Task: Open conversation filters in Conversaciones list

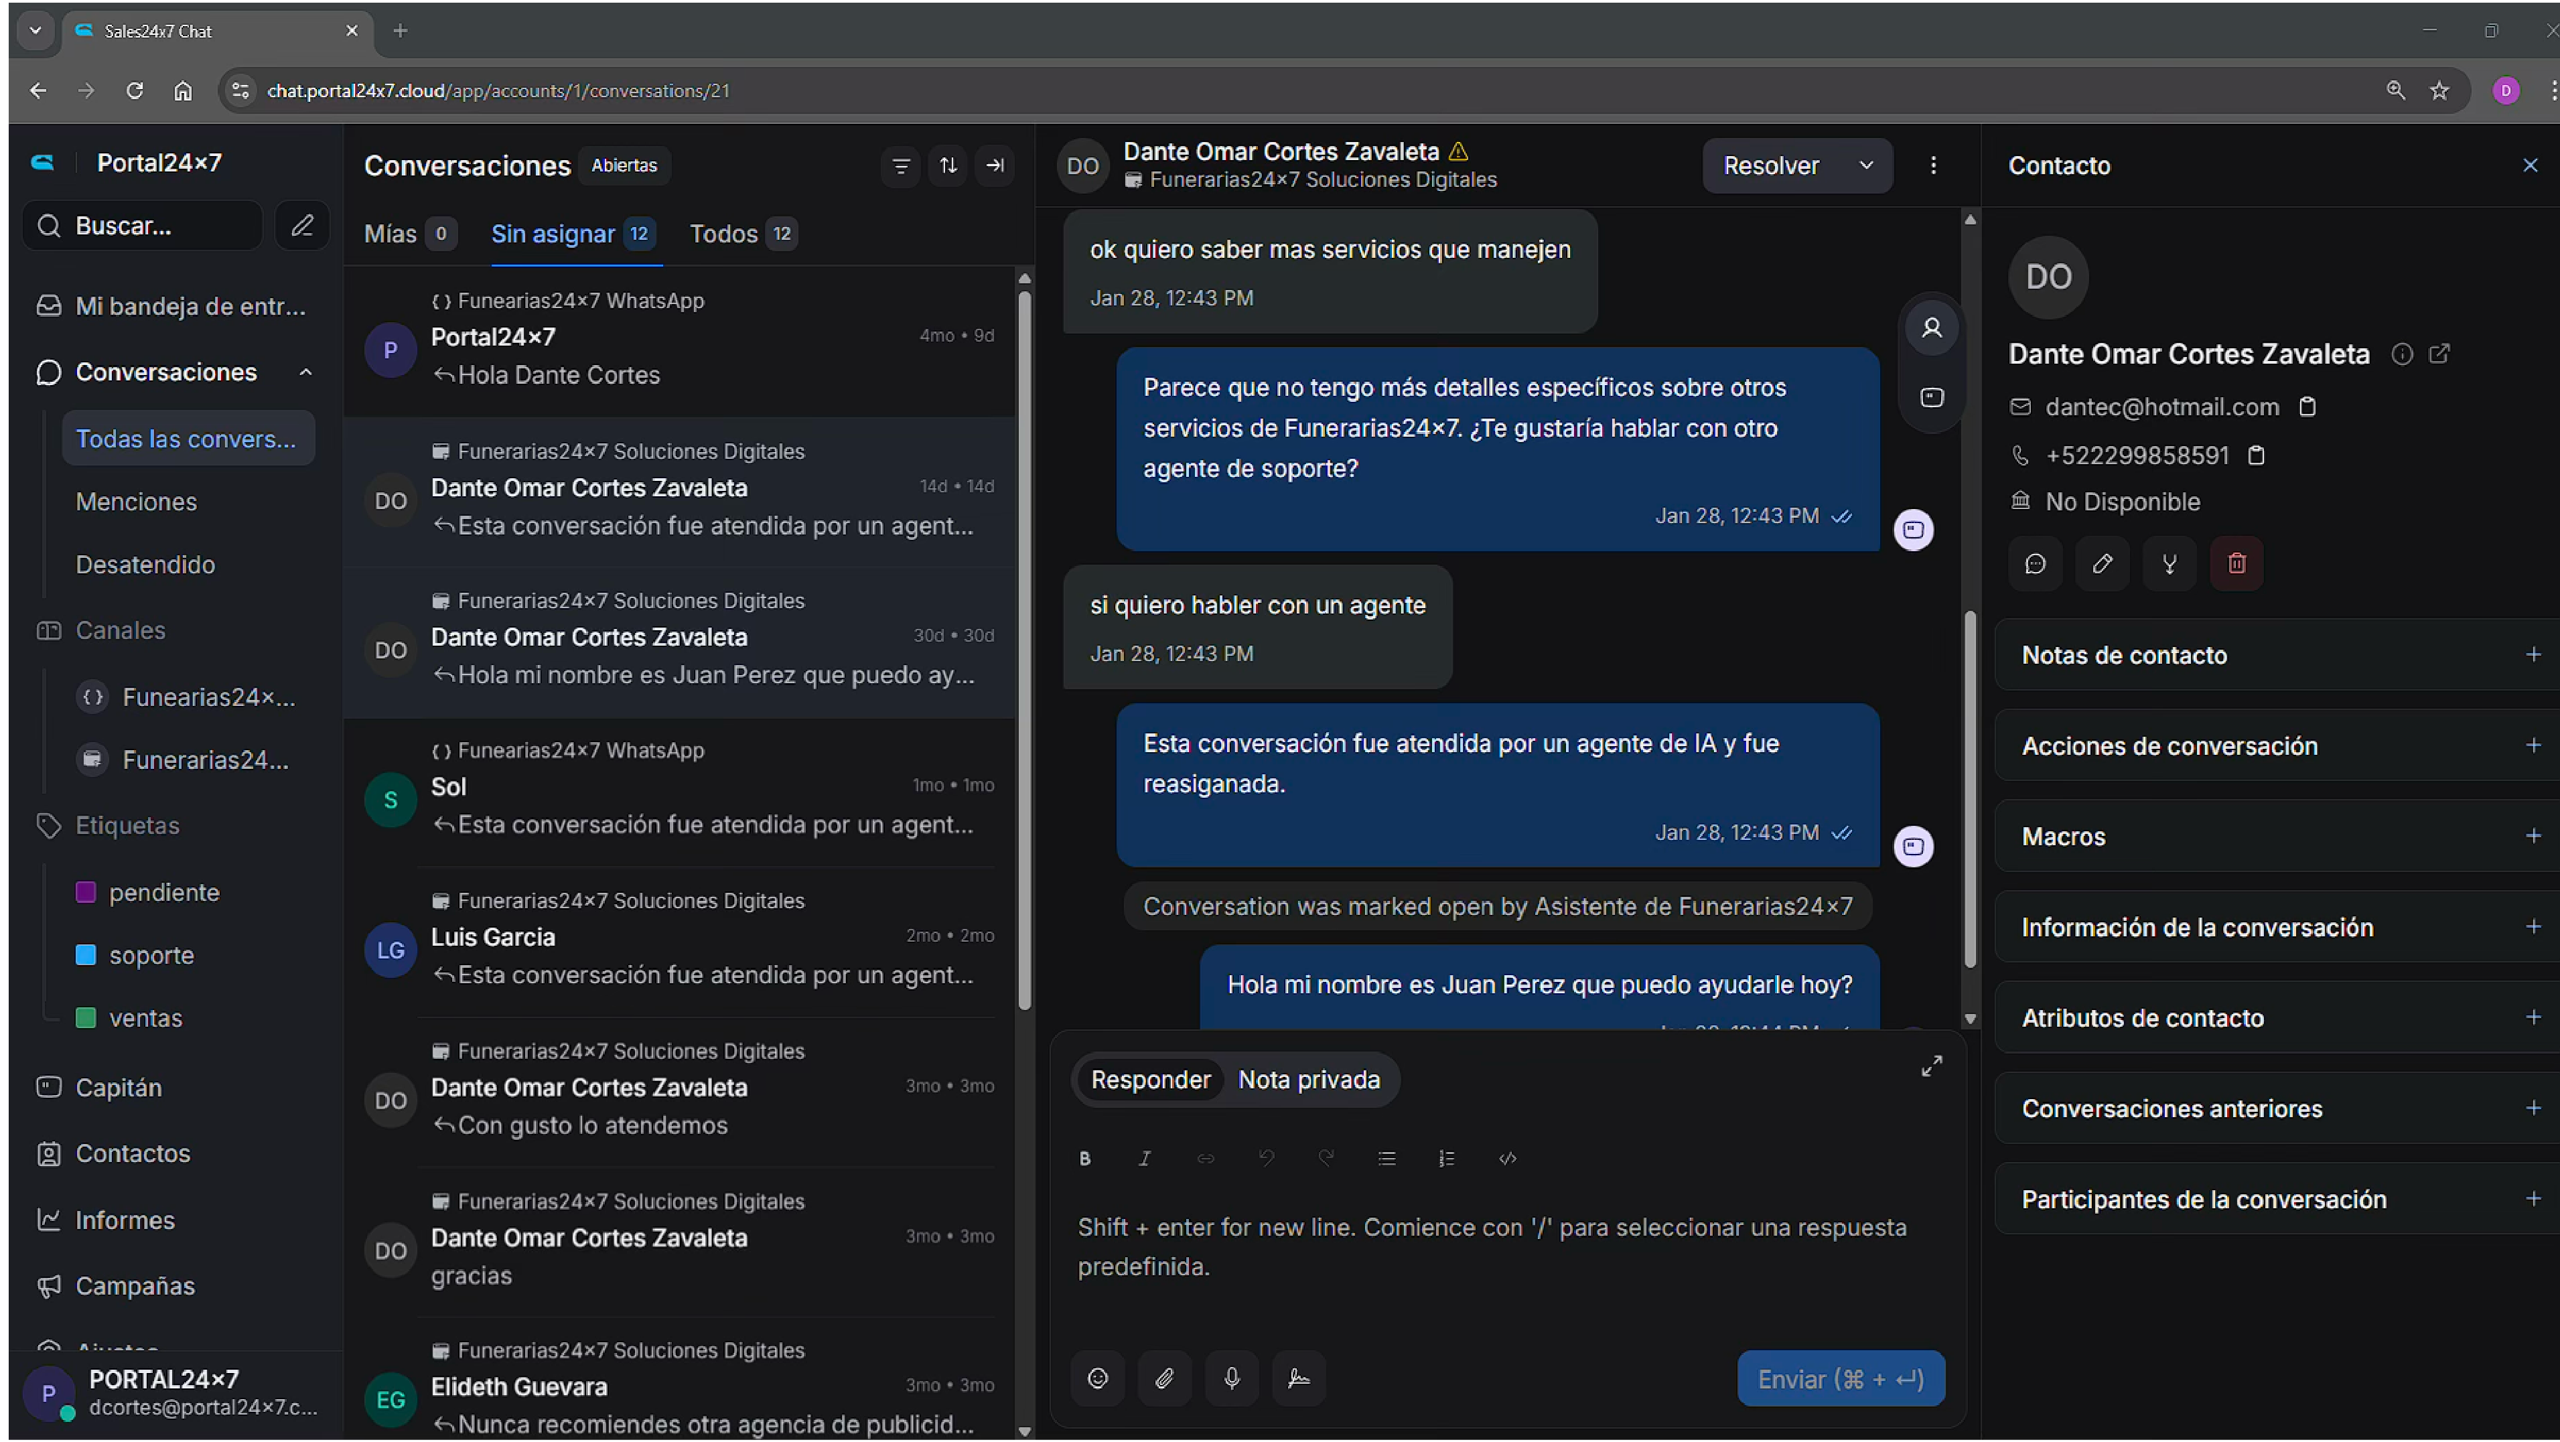Action: point(900,166)
